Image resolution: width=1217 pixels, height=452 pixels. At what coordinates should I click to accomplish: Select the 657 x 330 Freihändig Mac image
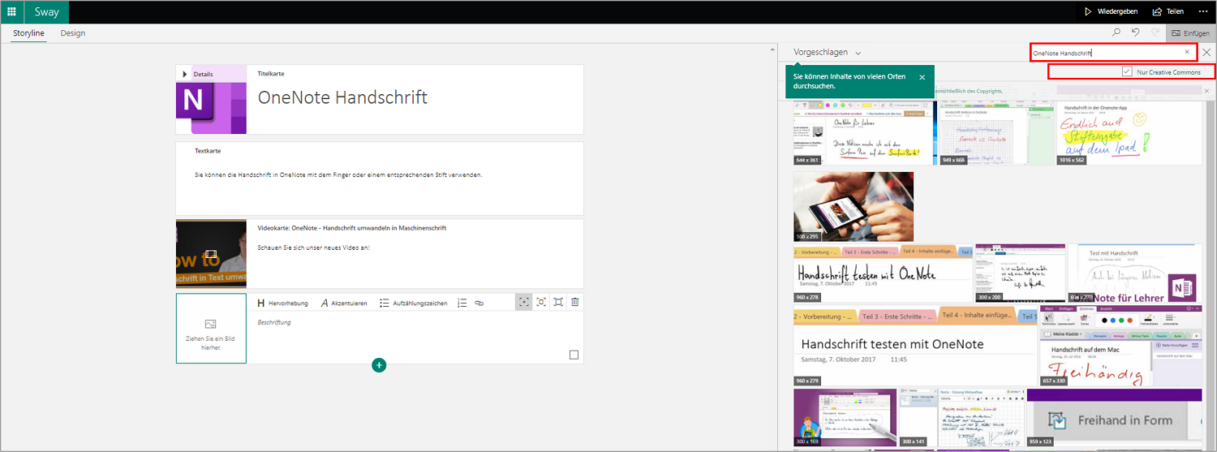(x=1121, y=347)
